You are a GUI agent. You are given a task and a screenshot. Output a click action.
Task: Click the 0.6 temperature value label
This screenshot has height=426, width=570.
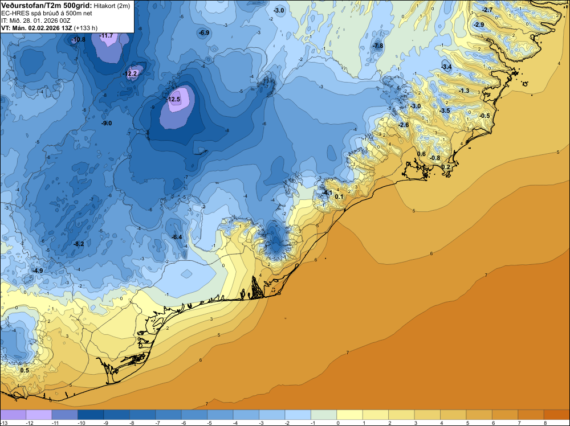tap(421, 154)
